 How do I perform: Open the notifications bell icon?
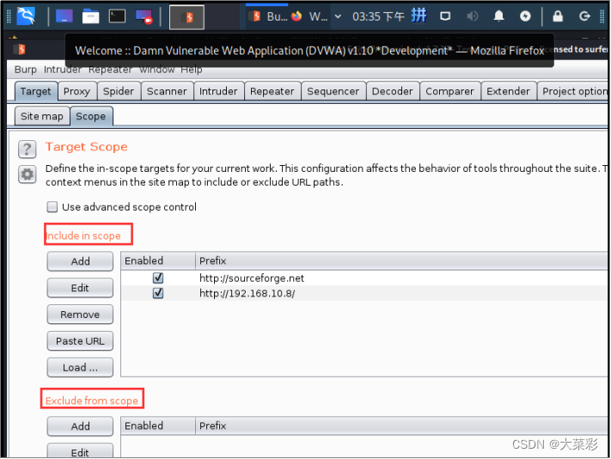click(x=498, y=16)
